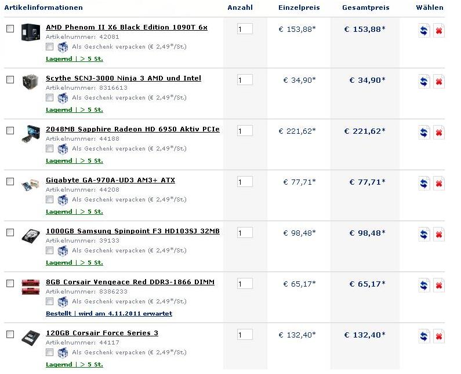
Task: Click gift icon under Gigabyte mainboard
Action: pos(63,200)
